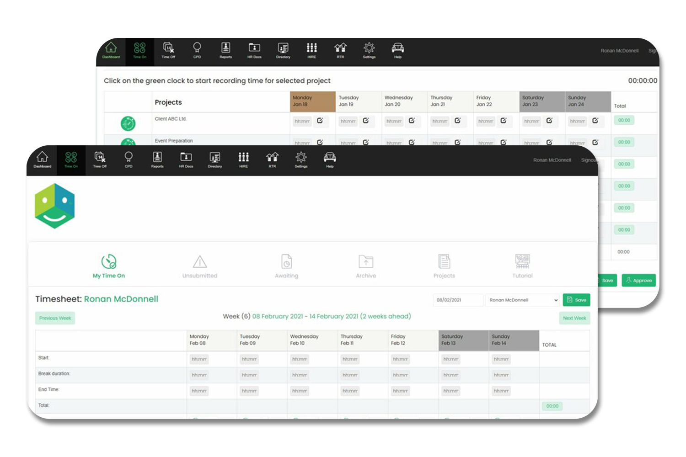
Task: Edit Sunday Jan 24 note for Client ABC
Action: [x=595, y=121]
